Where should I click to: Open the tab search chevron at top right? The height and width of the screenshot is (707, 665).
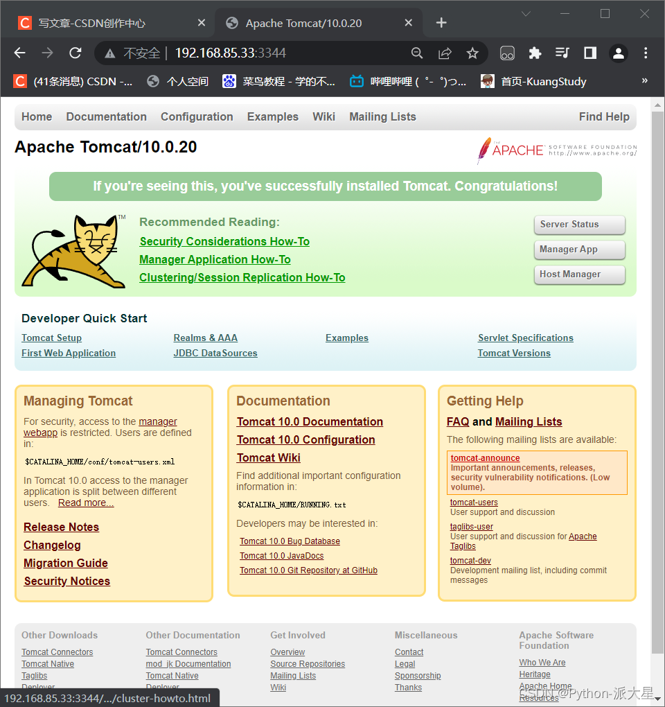(x=525, y=13)
